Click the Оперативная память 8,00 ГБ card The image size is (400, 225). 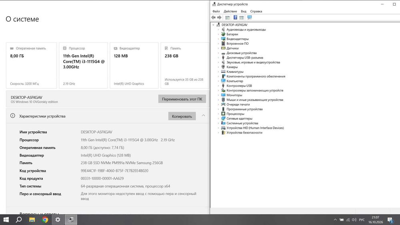click(x=31, y=66)
